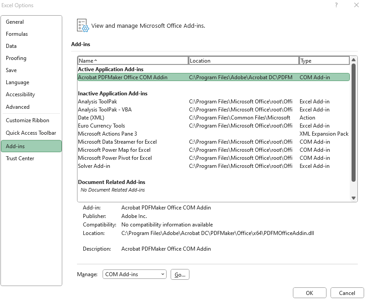Click the Add-ins gear icon in header

[83, 26]
